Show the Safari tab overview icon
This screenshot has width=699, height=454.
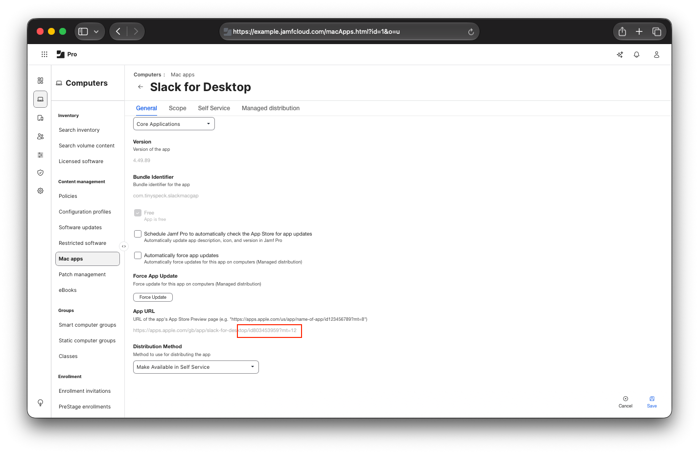pos(656,31)
